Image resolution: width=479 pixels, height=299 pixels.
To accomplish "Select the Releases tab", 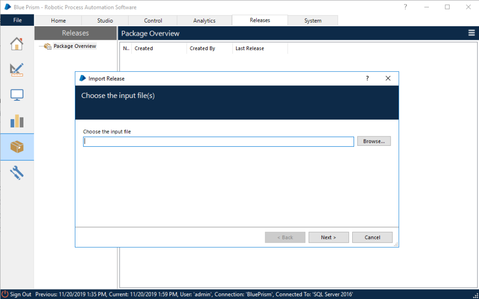I will 260,20.
